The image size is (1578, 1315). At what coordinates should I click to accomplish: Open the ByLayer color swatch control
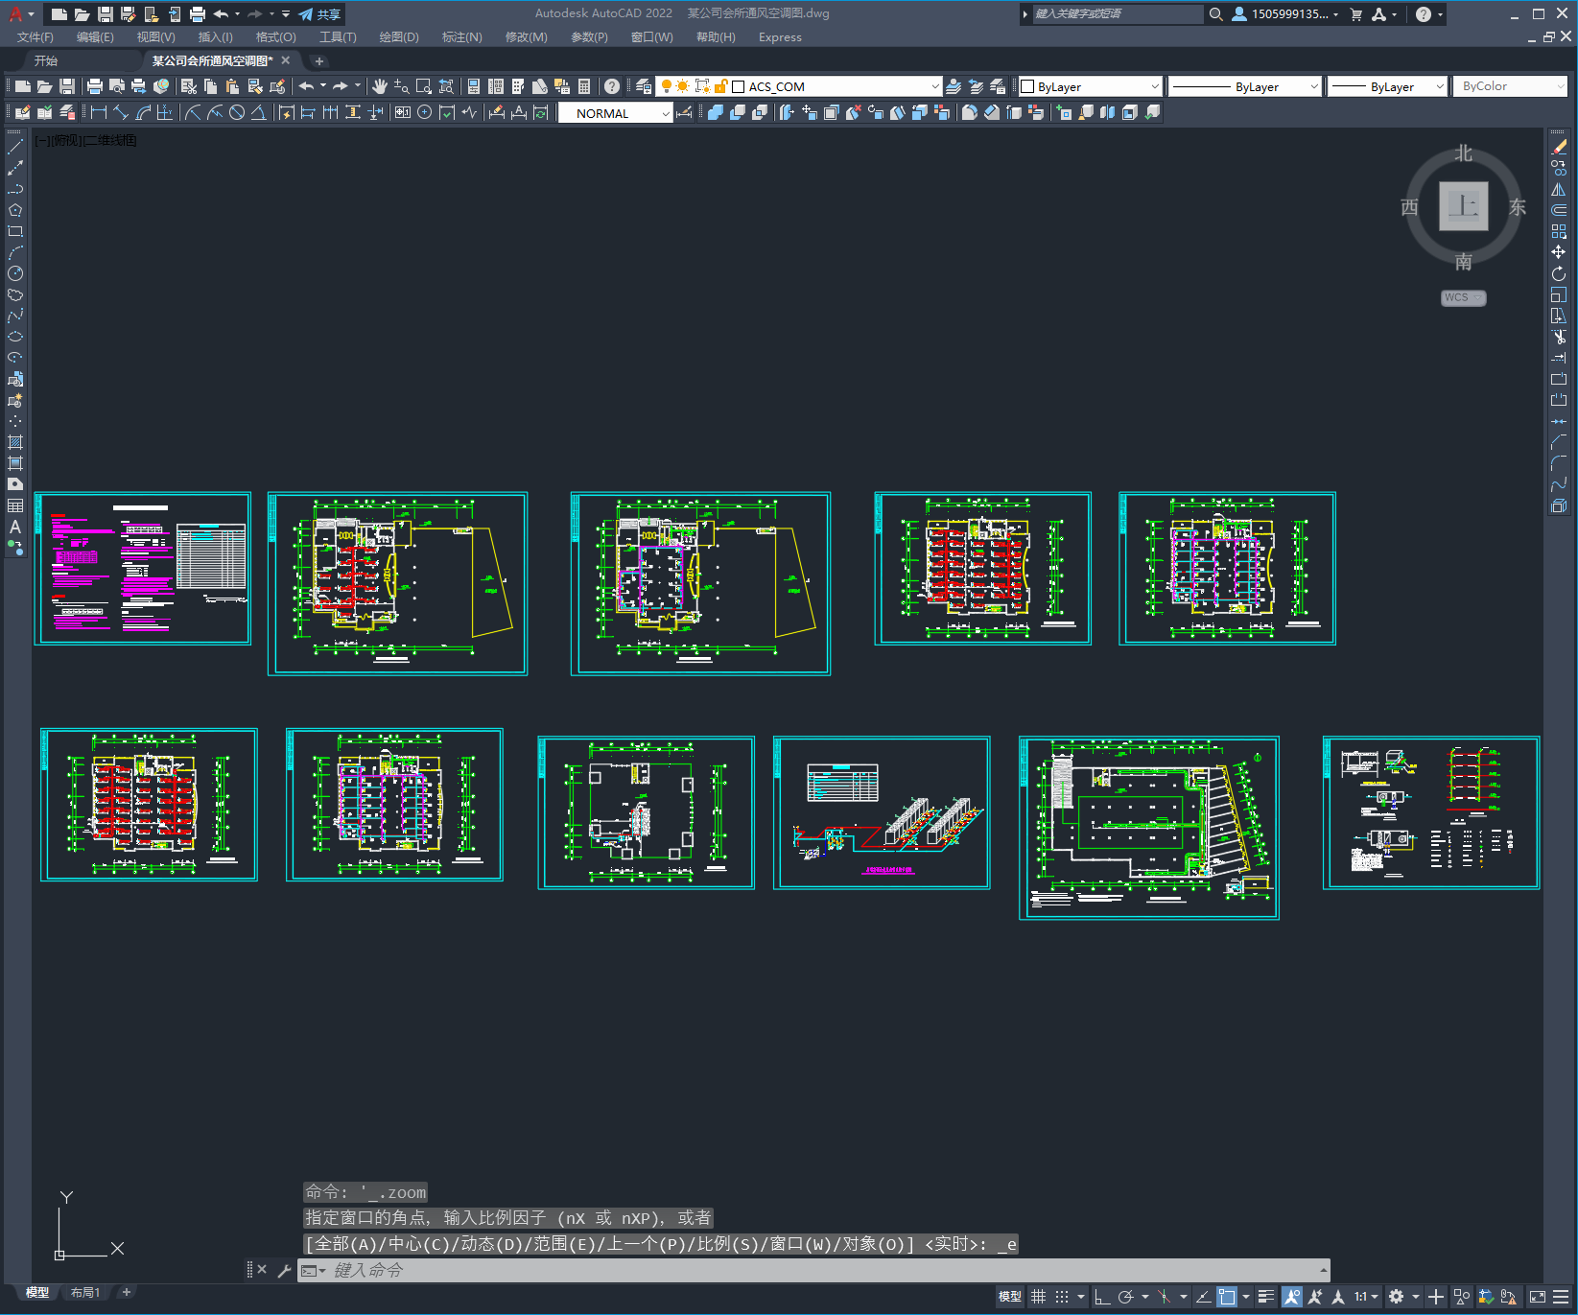(1091, 86)
